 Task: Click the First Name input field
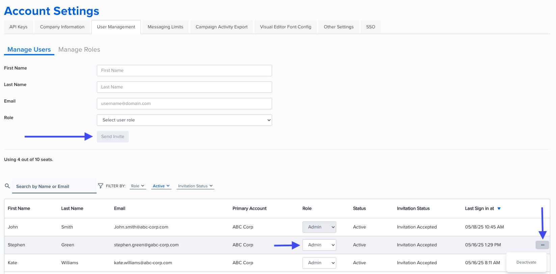coord(184,71)
